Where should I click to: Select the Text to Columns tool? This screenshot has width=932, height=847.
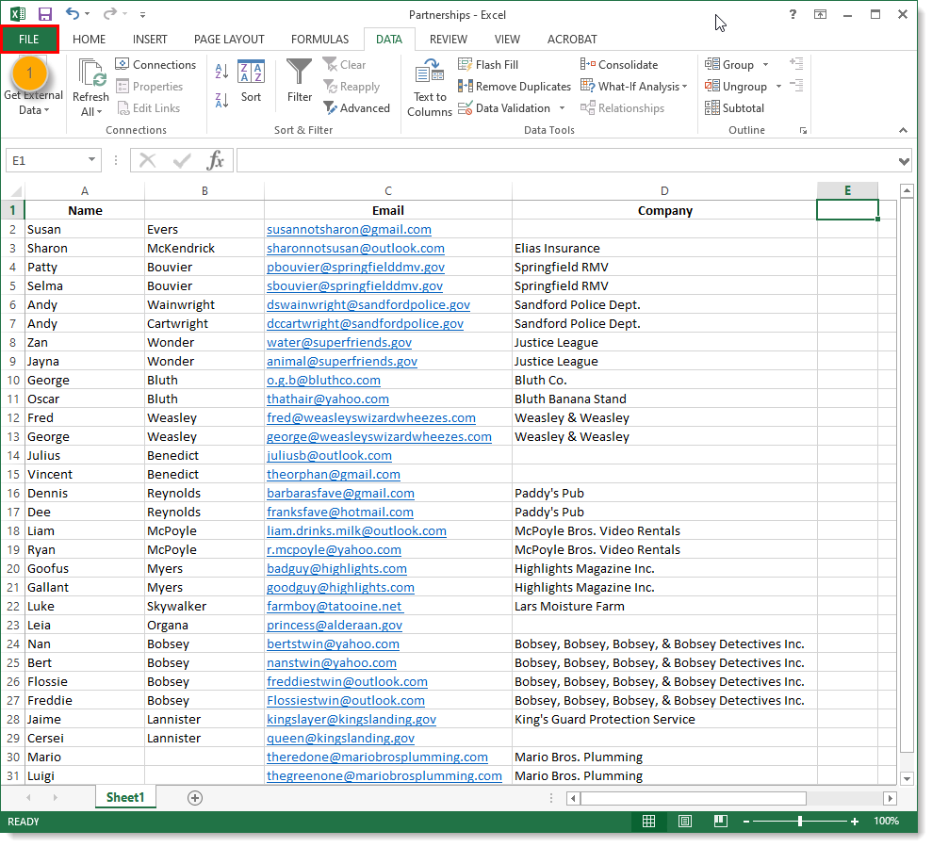[429, 86]
